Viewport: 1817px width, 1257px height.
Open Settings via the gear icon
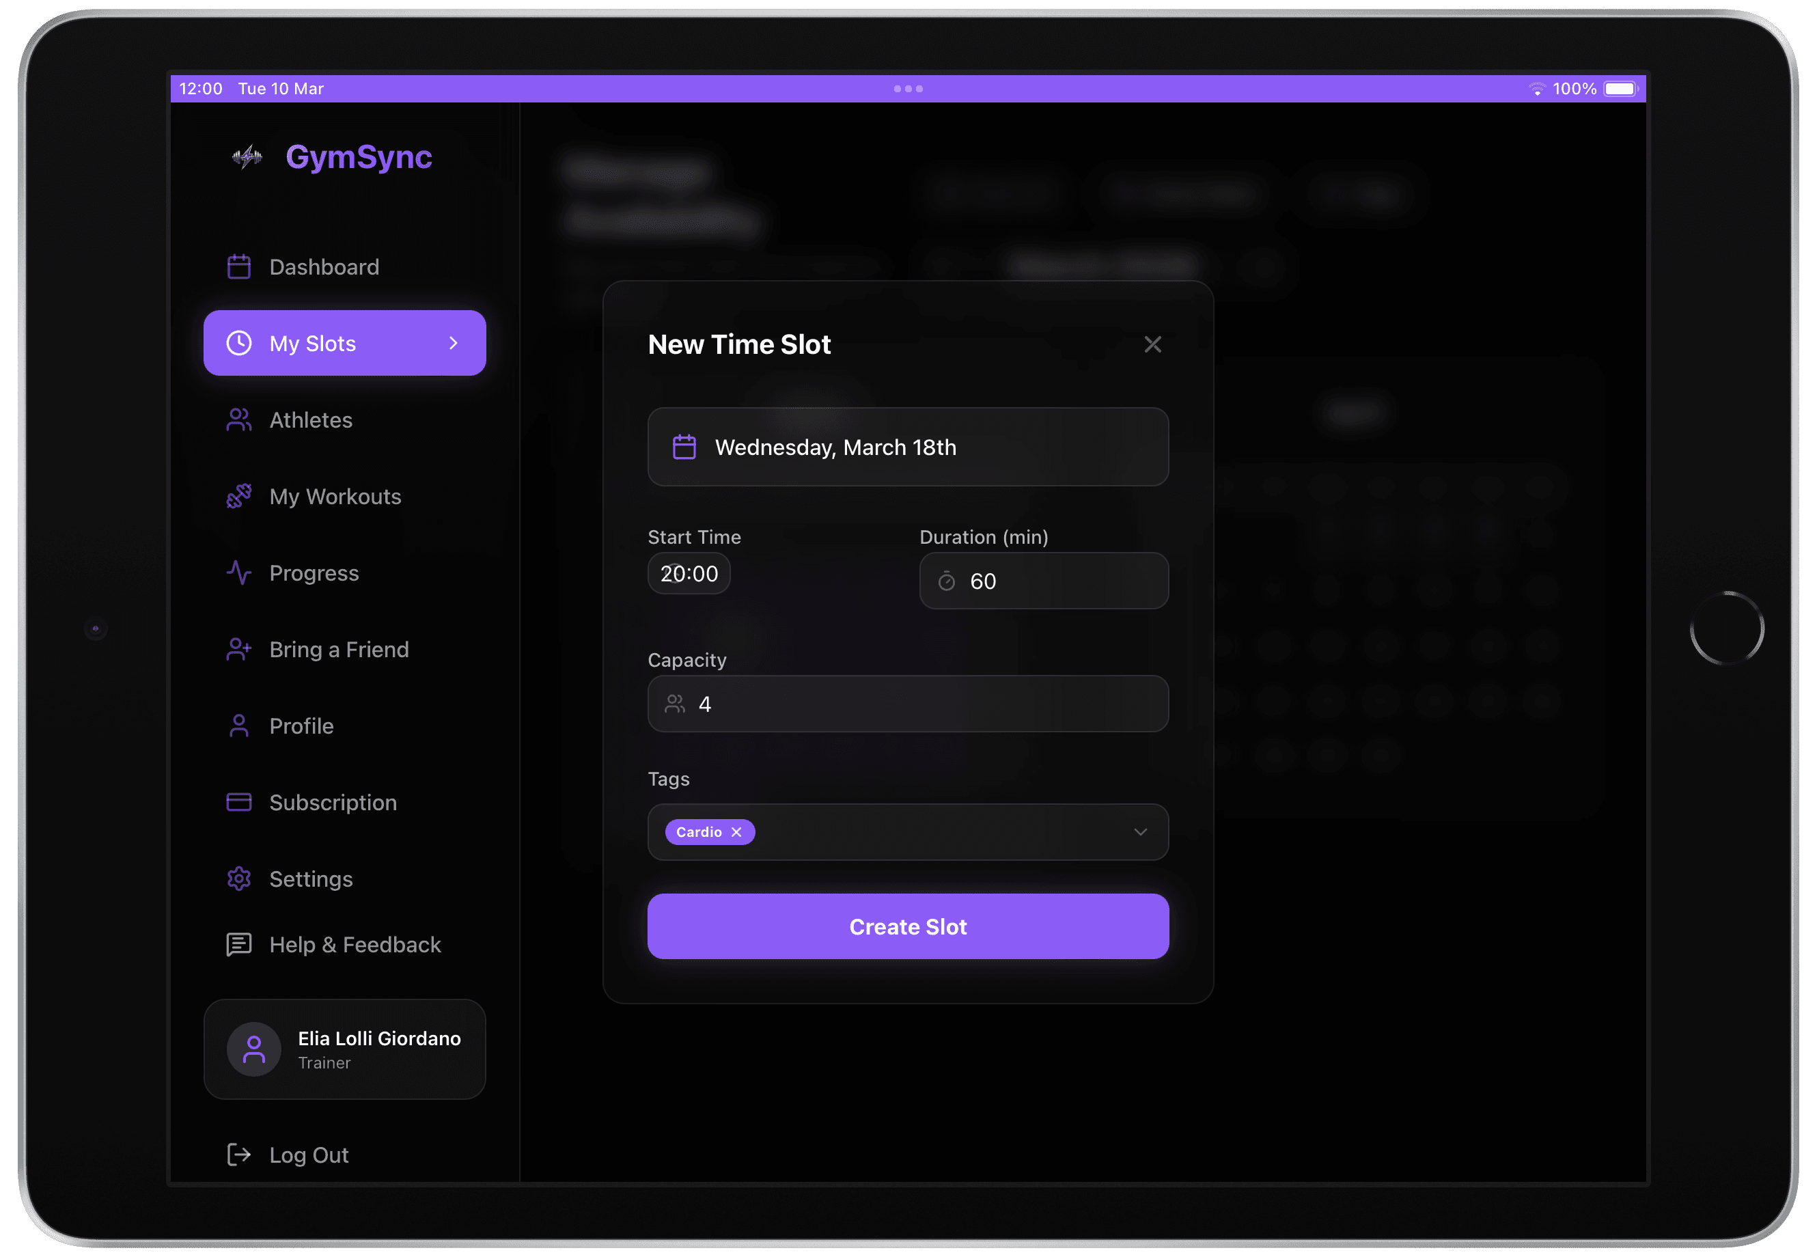(238, 878)
